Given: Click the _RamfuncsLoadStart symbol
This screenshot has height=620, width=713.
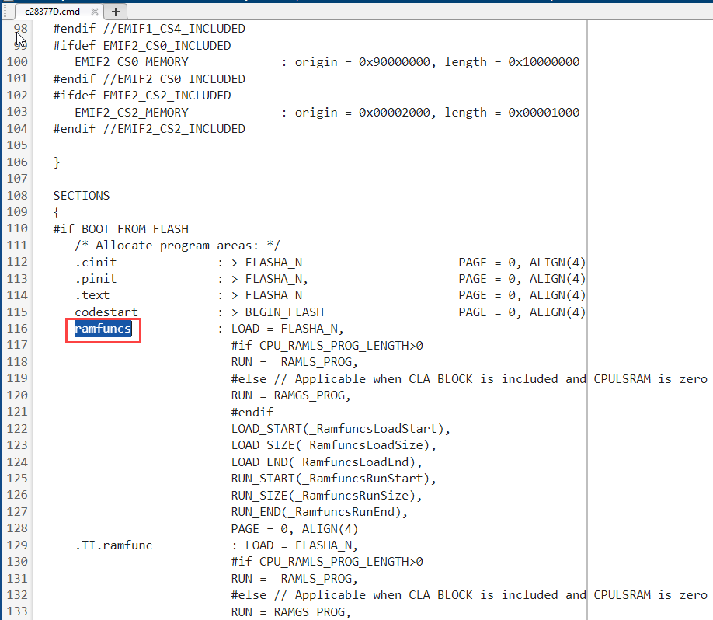Looking at the screenshot, I should (x=377, y=429).
